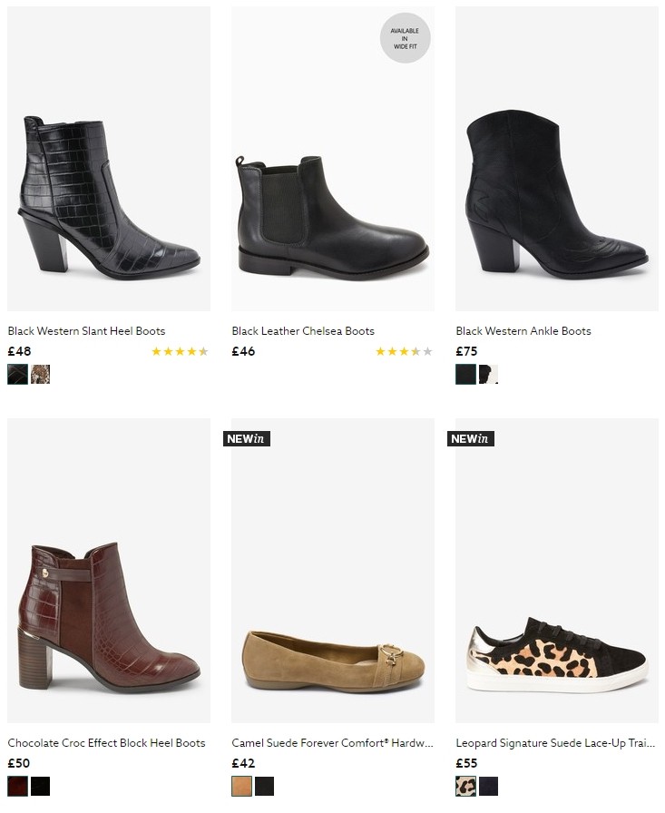The height and width of the screenshot is (813, 665).
Task: Open the Chocolate Croc Effect Block Heel Boots page
Action: coord(105,743)
